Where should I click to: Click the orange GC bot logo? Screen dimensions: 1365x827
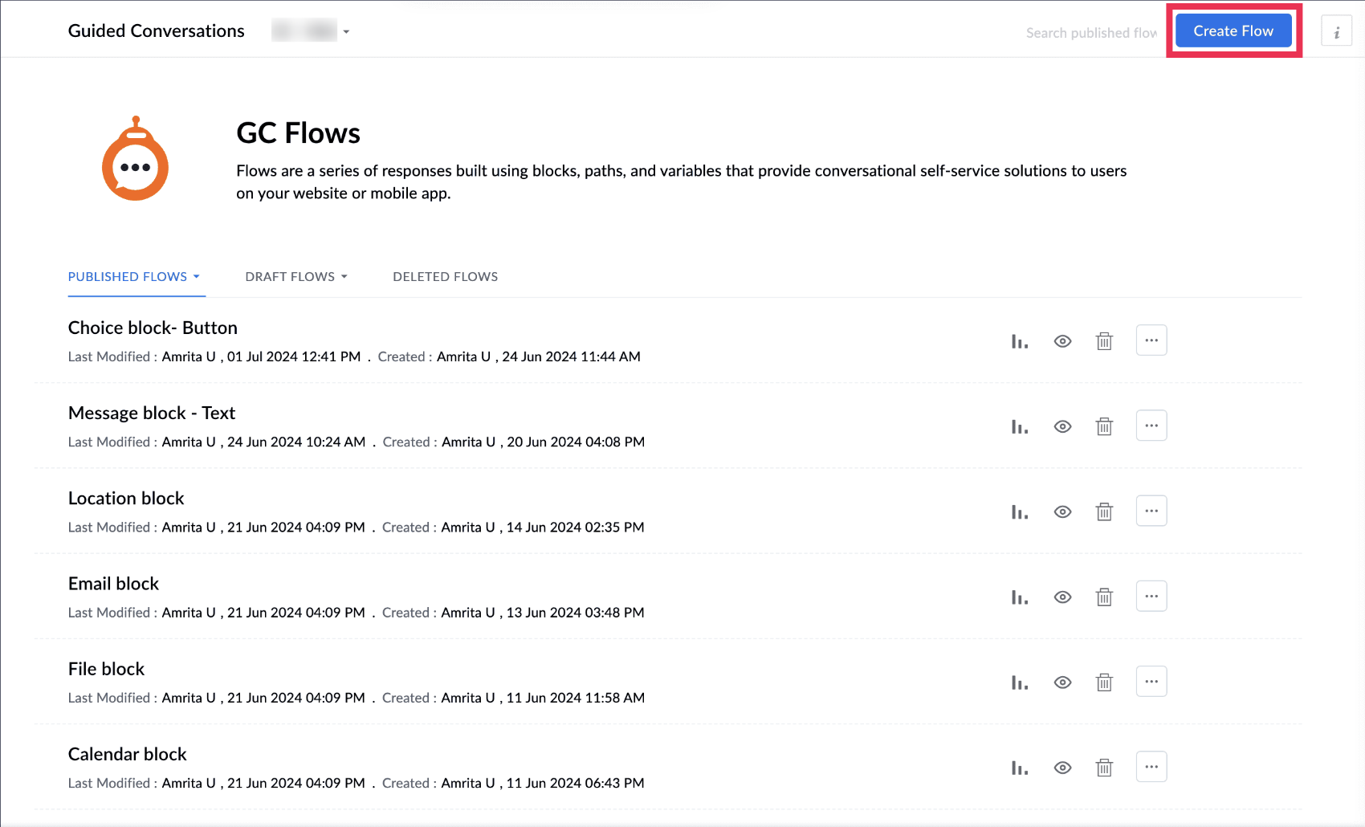(x=135, y=159)
